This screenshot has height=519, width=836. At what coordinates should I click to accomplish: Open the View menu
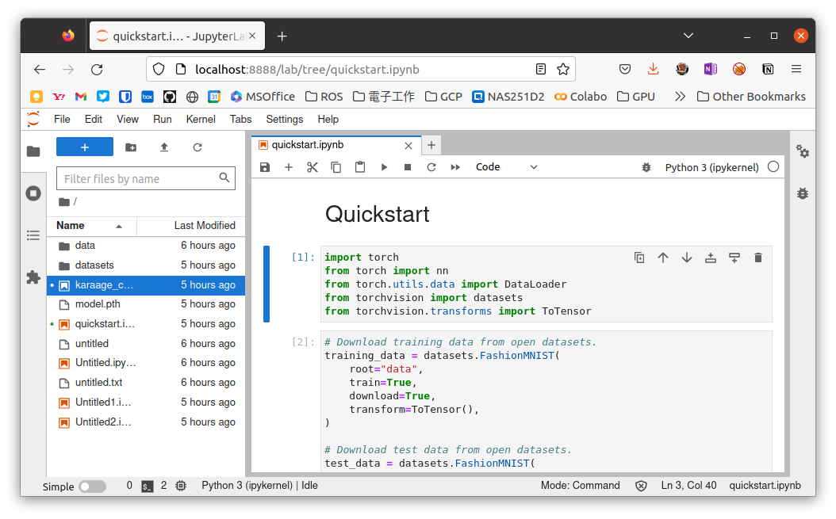[x=128, y=120]
